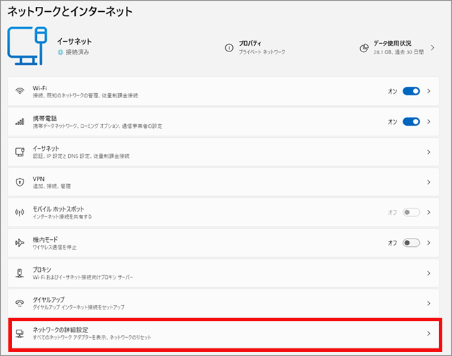452x356 pixels.
Task: Click the airplane mode icon
Action: pos(19,243)
